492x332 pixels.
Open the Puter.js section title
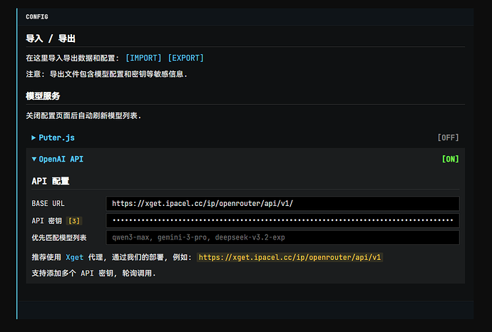[x=57, y=138]
